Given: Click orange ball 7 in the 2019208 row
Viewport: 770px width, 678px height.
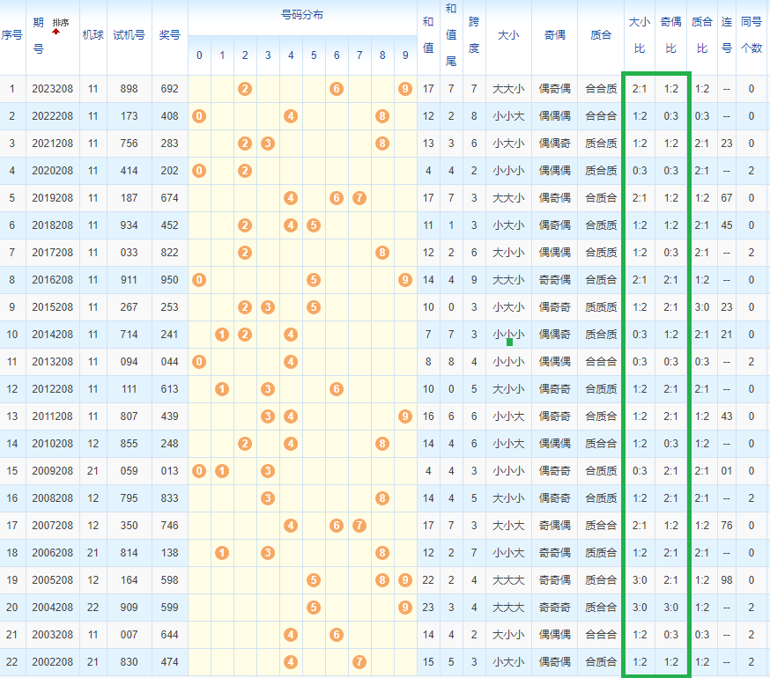Looking at the screenshot, I should coord(359,198).
